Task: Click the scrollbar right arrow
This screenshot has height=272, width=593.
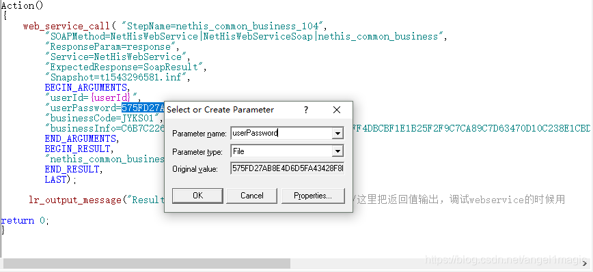Action: [585, 263]
